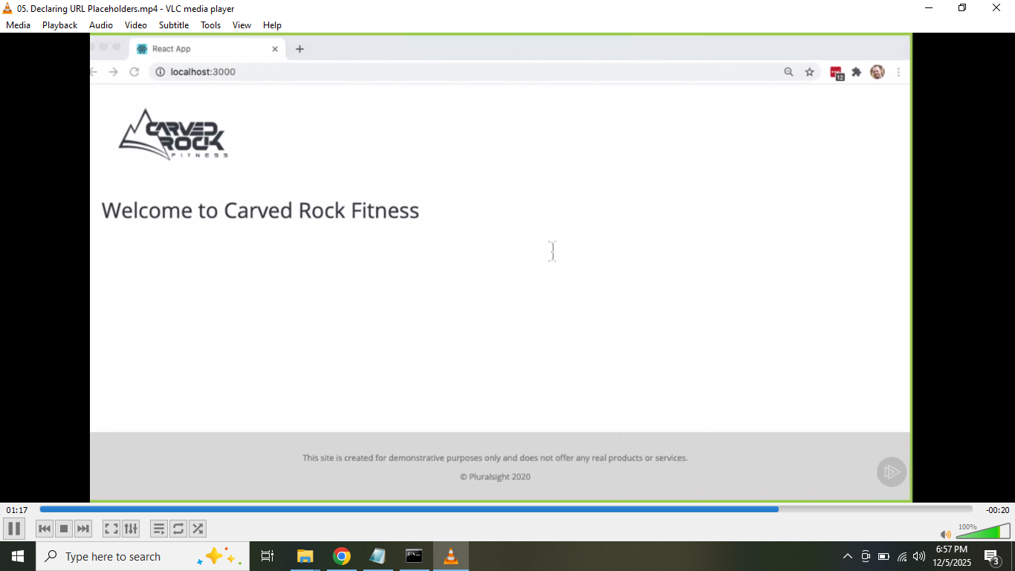Open the Subtitle menu
This screenshot has width=1015, height=571.
[174, 25]
